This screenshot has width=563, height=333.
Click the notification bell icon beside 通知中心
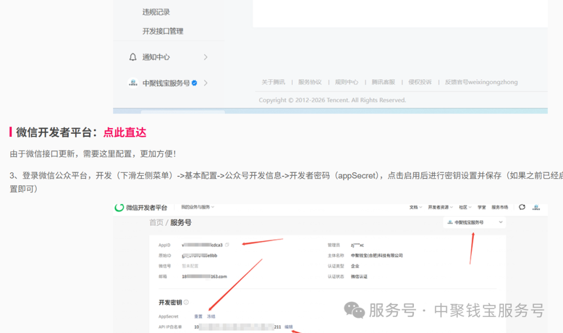tap(132, 57)
